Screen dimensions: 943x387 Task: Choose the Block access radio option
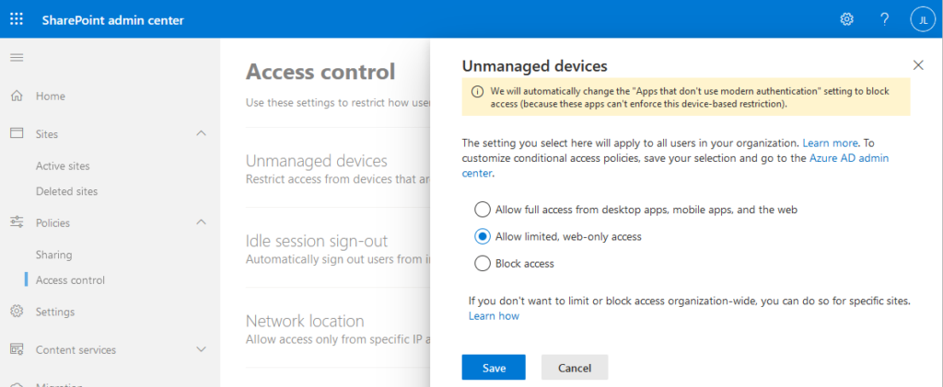pos(483,264)
